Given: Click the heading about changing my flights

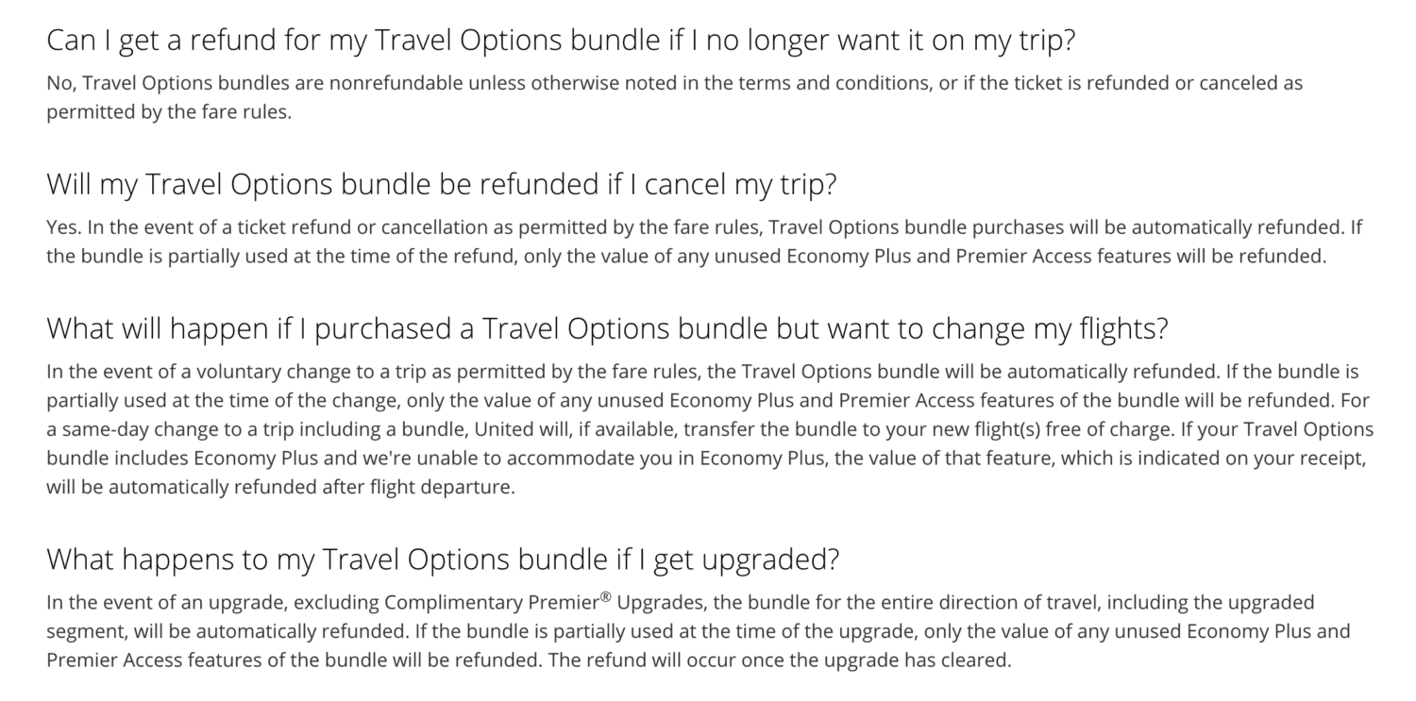Looking at the screenshot, I should [608, 328].
